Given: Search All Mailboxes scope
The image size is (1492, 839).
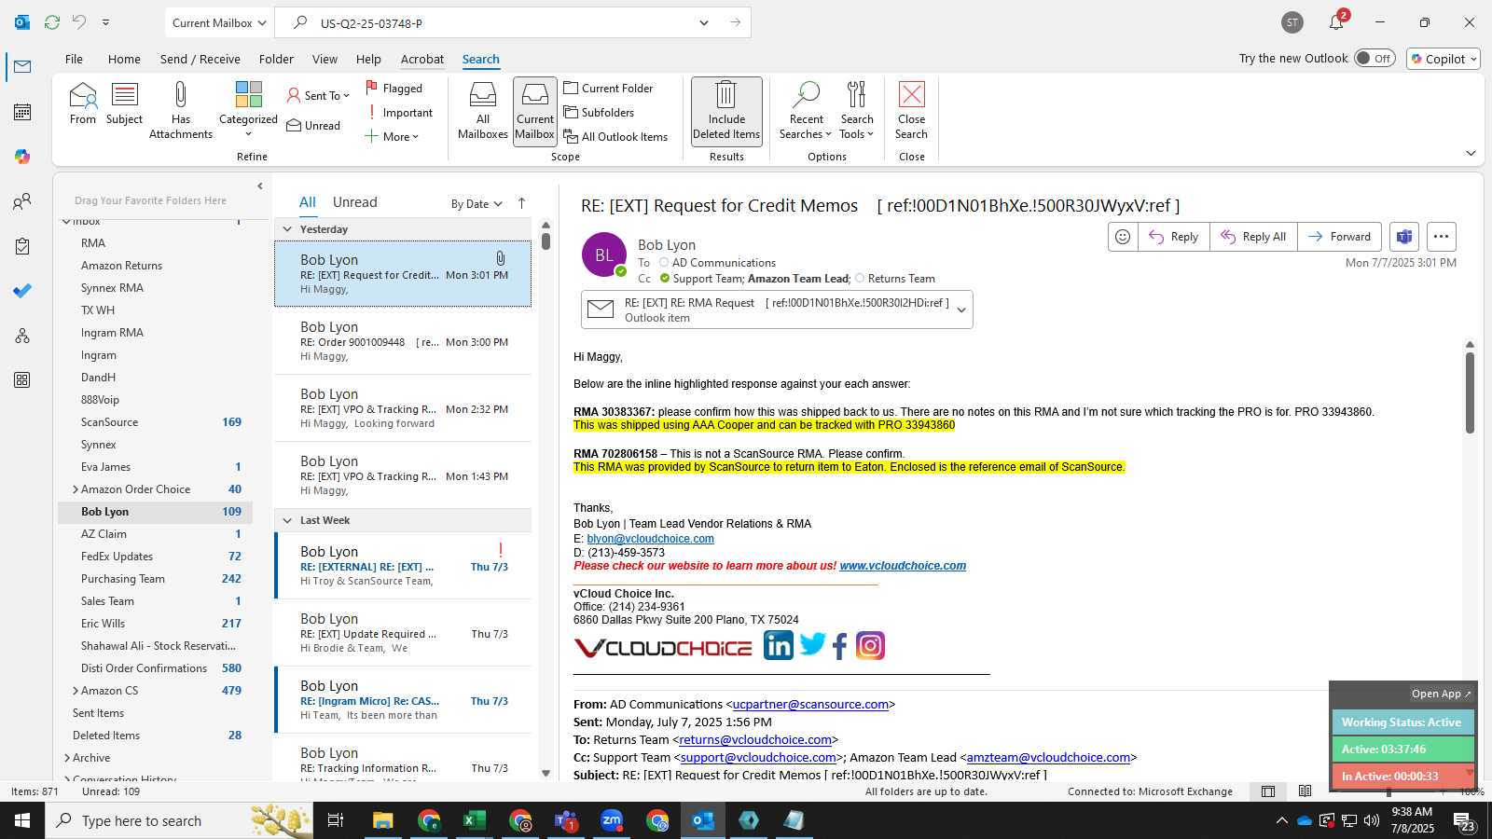Looking at the screenshot, I should pos(483,111).
